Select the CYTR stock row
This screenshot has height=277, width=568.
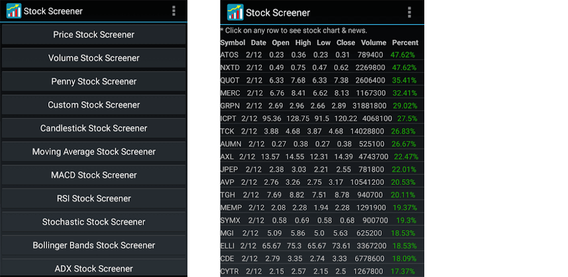[322, 271]
